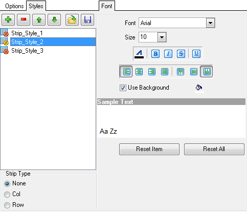Viewport: 247px width, 212px height.
Task: Move selected style down with green arrow
Action: coord(54,20)
